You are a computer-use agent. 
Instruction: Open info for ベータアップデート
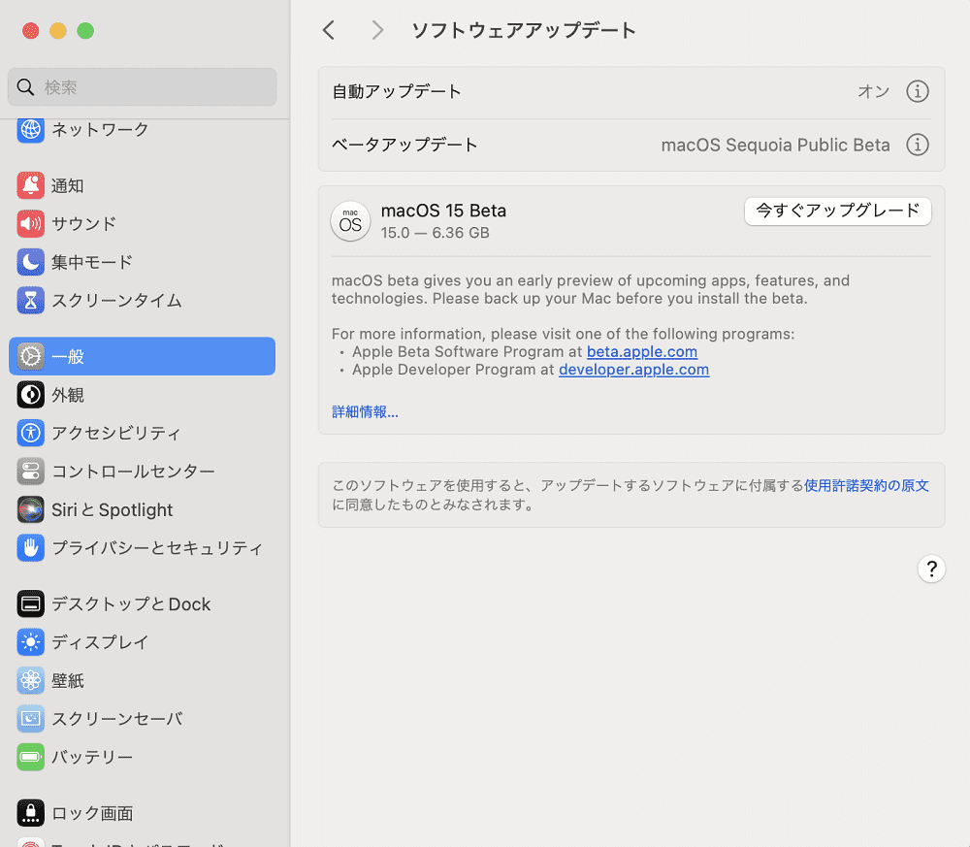[x=918, y=145]
